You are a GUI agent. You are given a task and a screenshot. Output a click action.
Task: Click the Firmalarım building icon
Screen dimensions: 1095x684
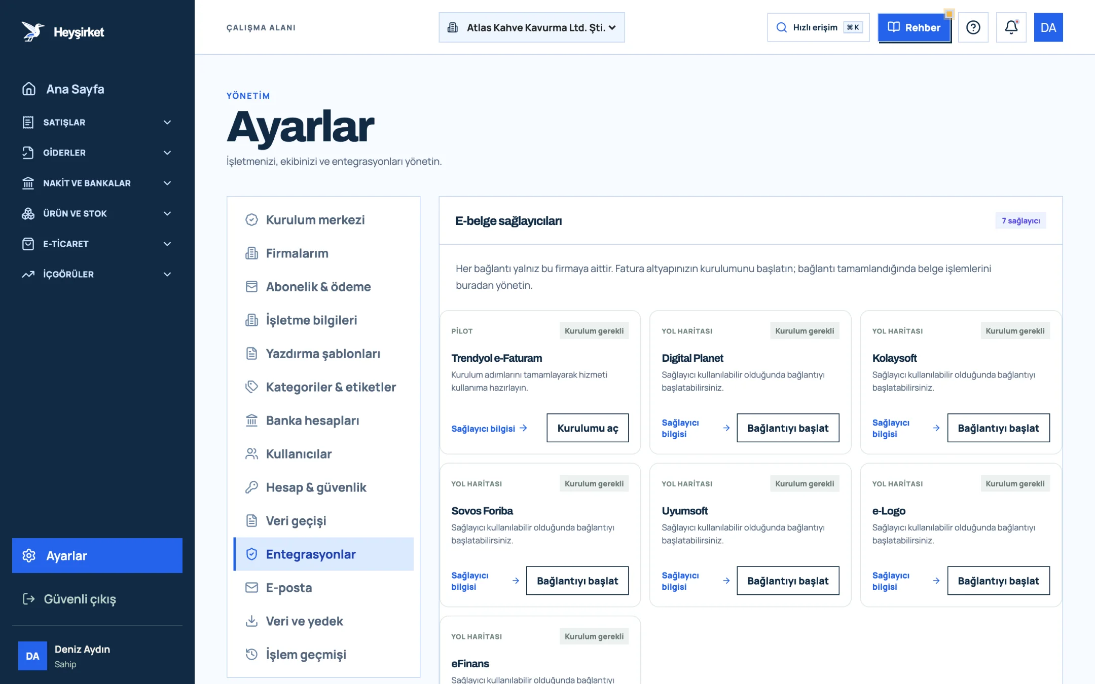[x=251, y=253]
